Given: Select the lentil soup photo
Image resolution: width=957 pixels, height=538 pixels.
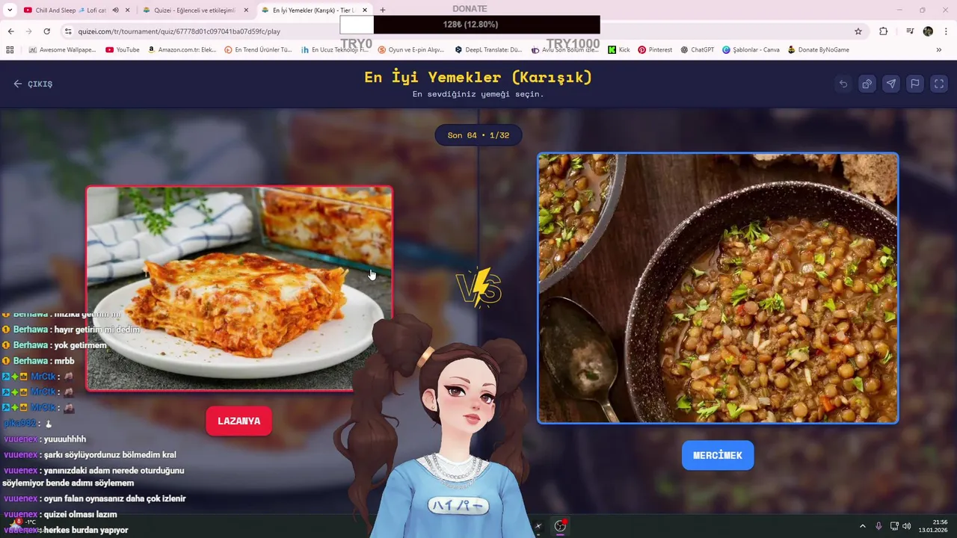Looking at the screenshot, I should (718, 288).
